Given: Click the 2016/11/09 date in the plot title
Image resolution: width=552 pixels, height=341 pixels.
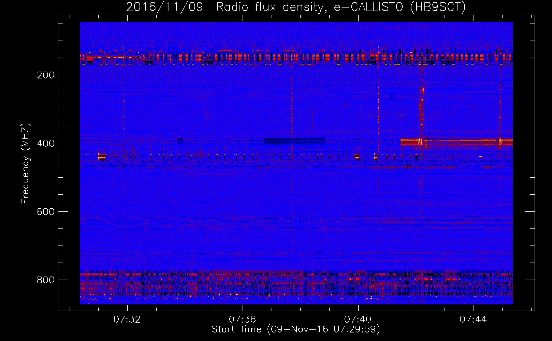Looking at the screenshot, I should pos(164,7).
